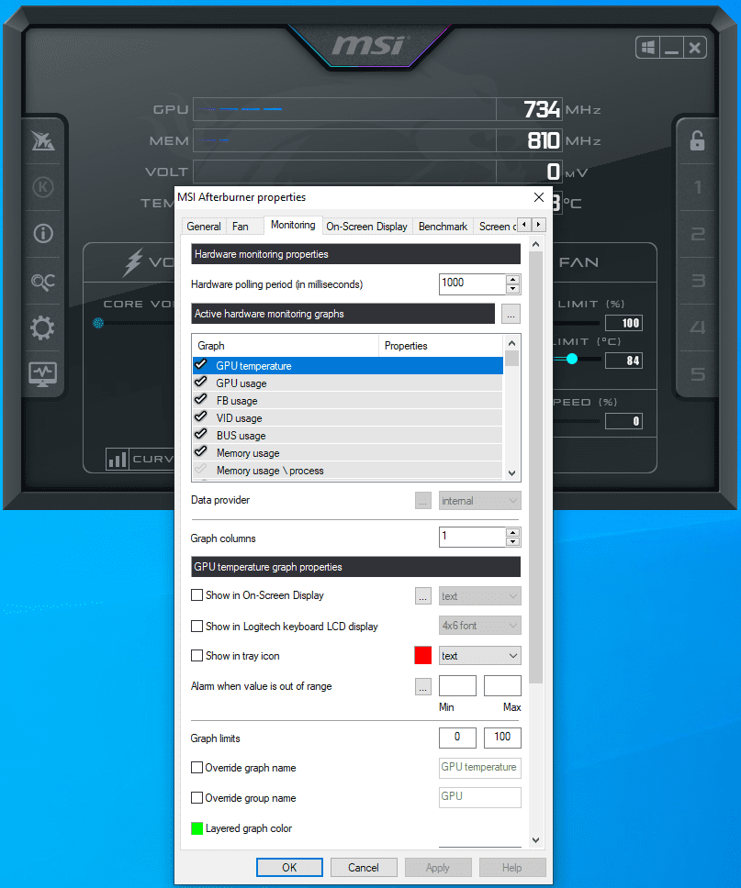
Task: Select the Monitoring tab
Action: tap(293, 225)
